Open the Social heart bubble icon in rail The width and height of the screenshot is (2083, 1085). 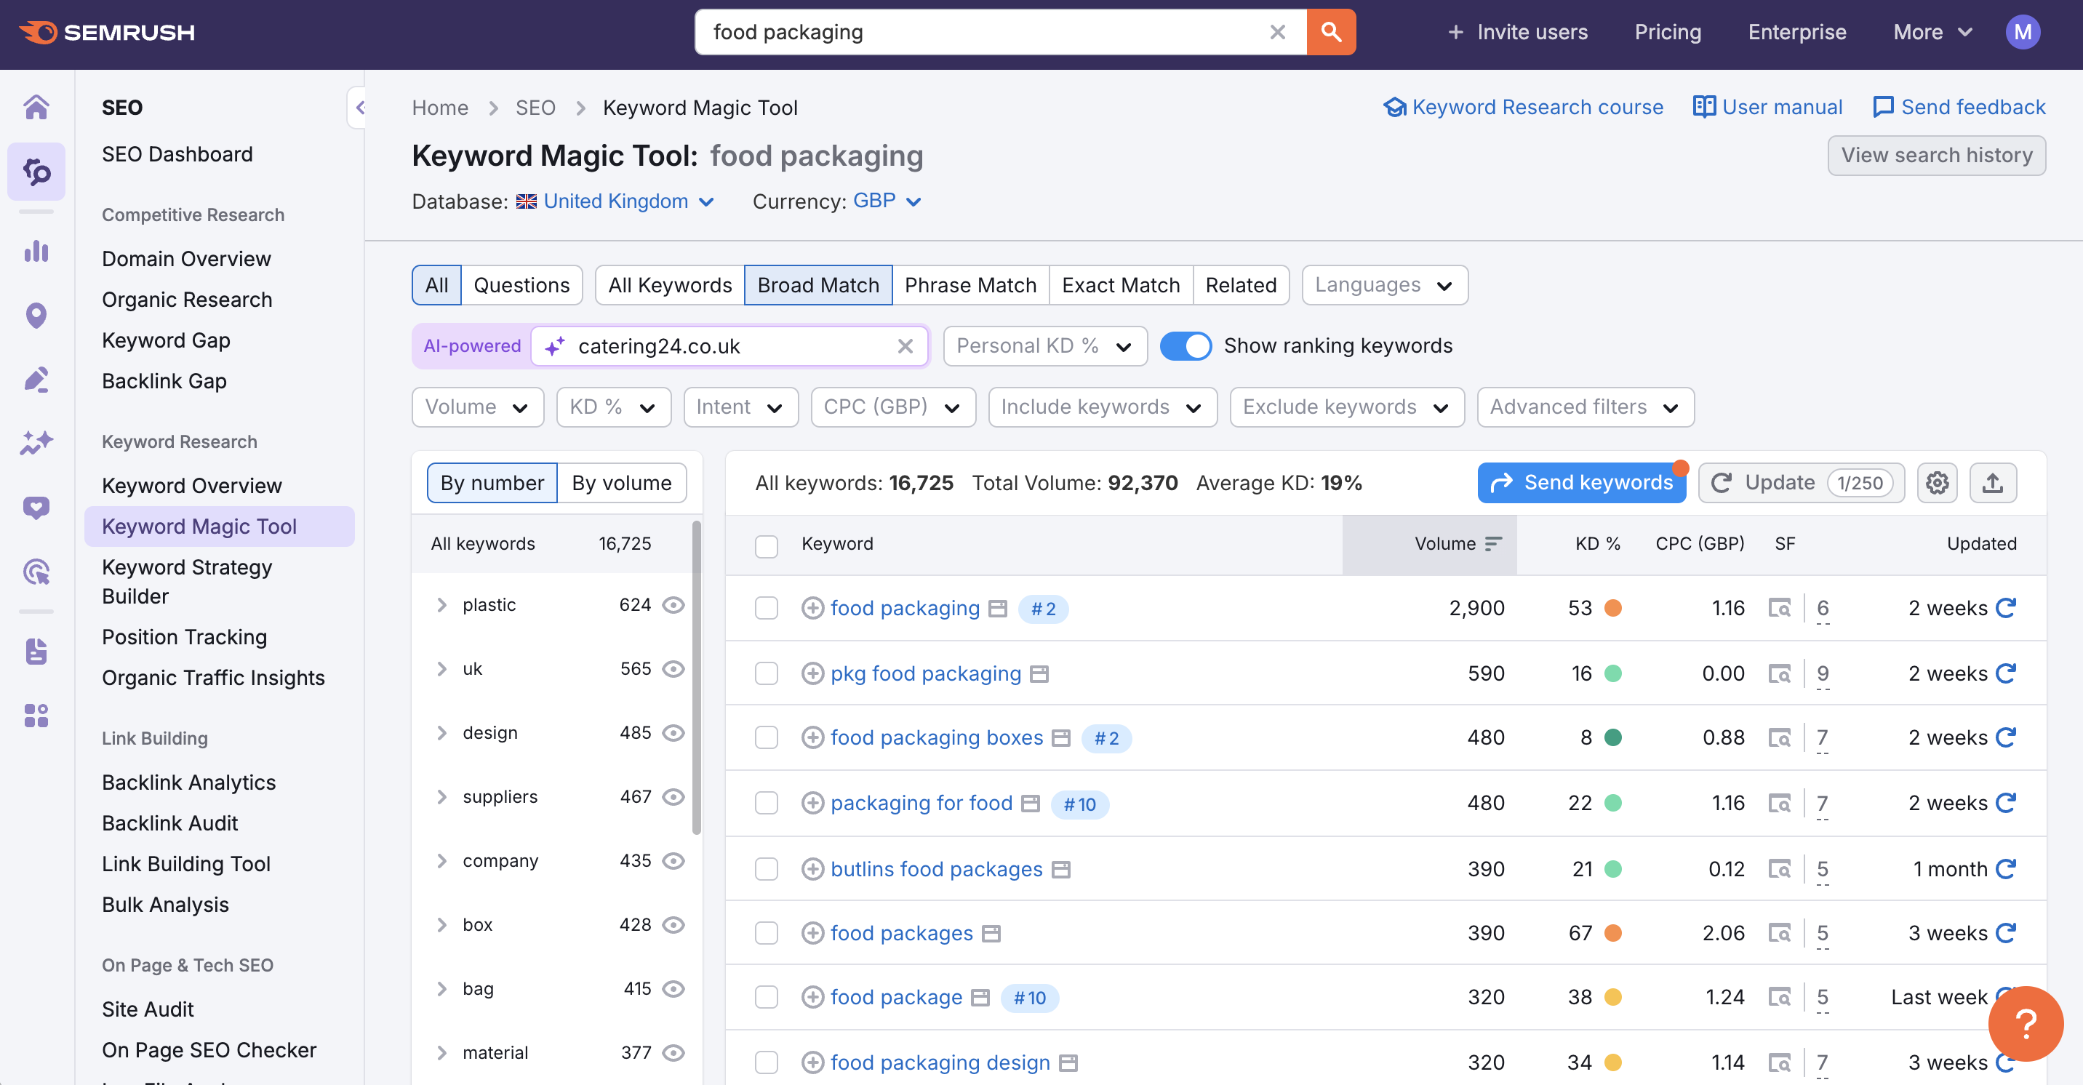point(36,508)
